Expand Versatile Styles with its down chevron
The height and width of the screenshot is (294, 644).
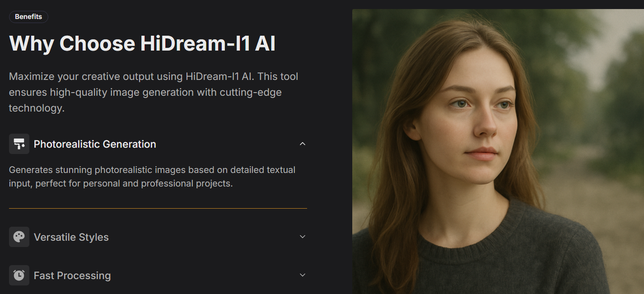pos(303,237)
